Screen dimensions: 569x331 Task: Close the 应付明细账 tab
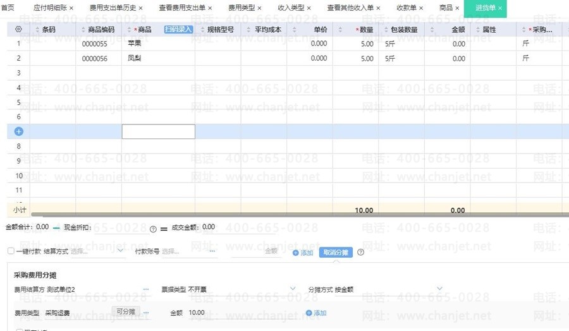click(x=71, y=8)
